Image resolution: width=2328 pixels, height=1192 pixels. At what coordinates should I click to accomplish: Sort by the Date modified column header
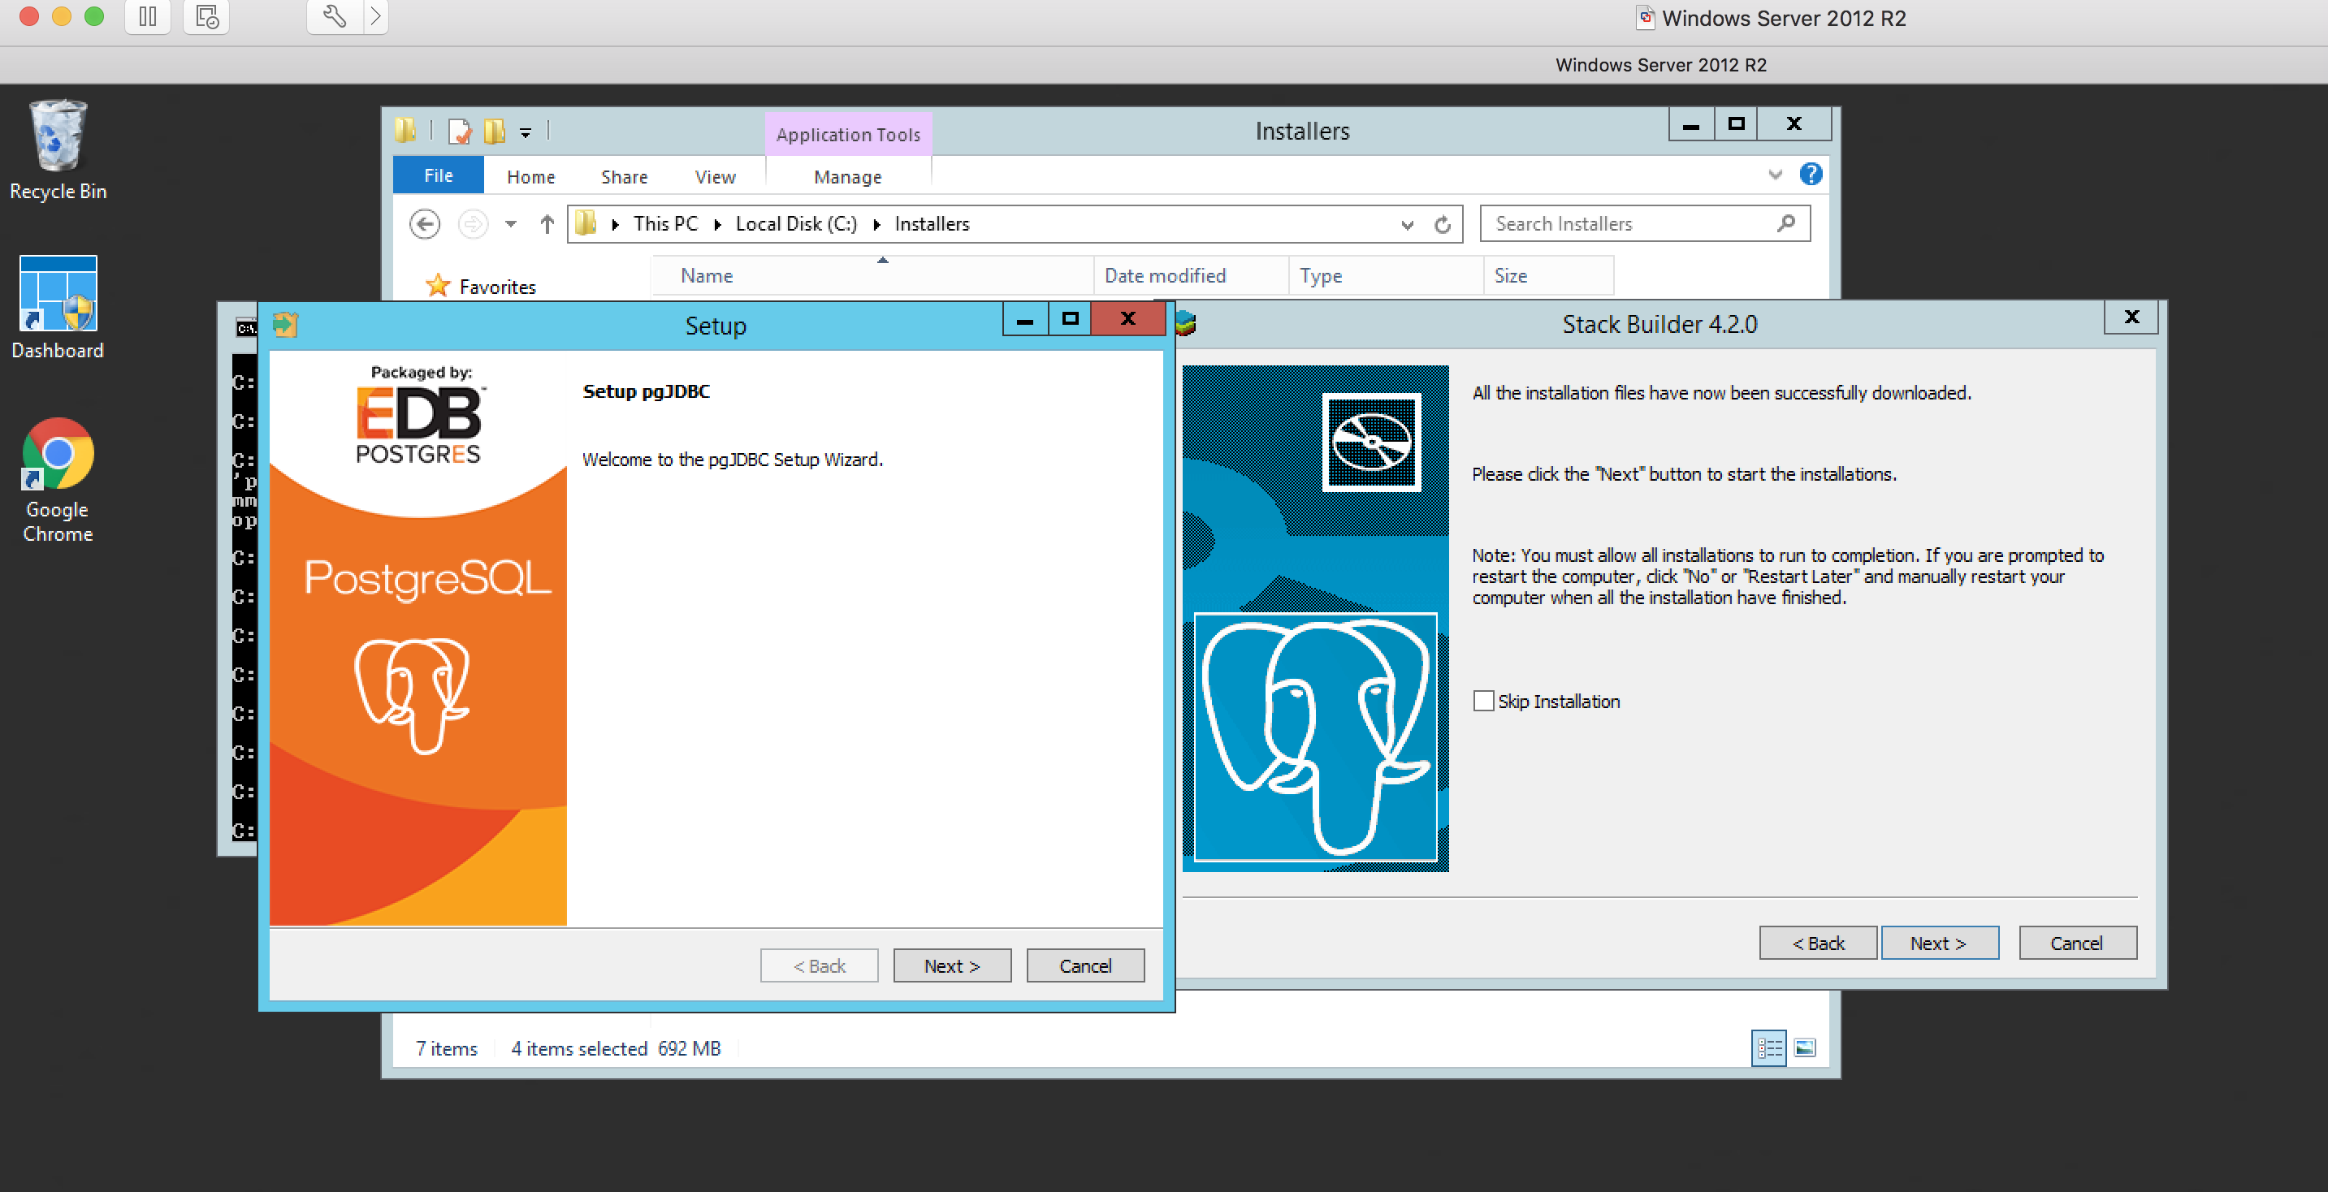pos(1164,275)
